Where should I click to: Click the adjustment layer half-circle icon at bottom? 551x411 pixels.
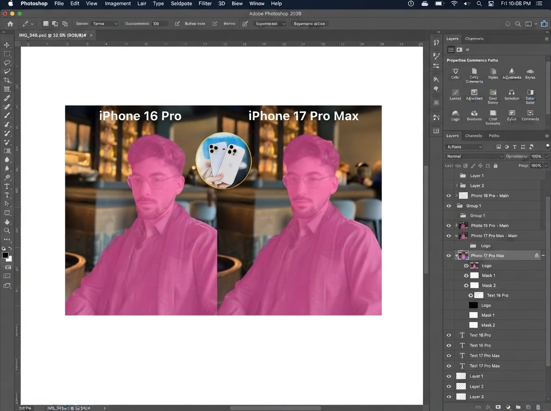508,406
